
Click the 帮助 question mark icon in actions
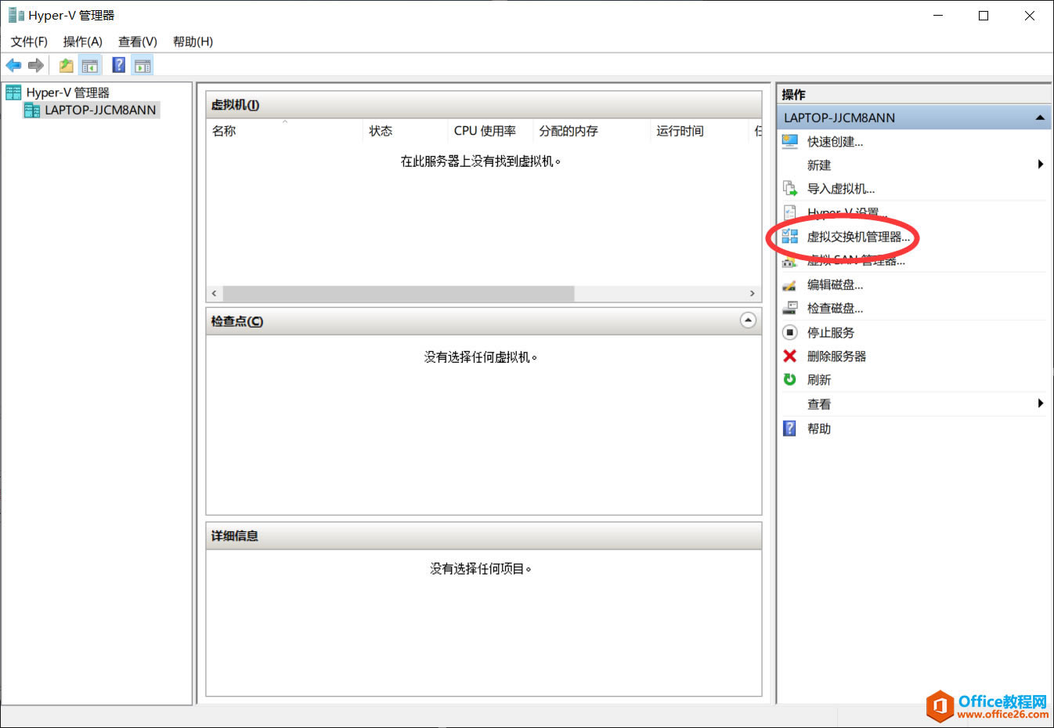tap(790, 429)
